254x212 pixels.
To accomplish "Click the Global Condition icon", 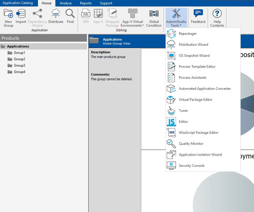I will tap(154, 13).
